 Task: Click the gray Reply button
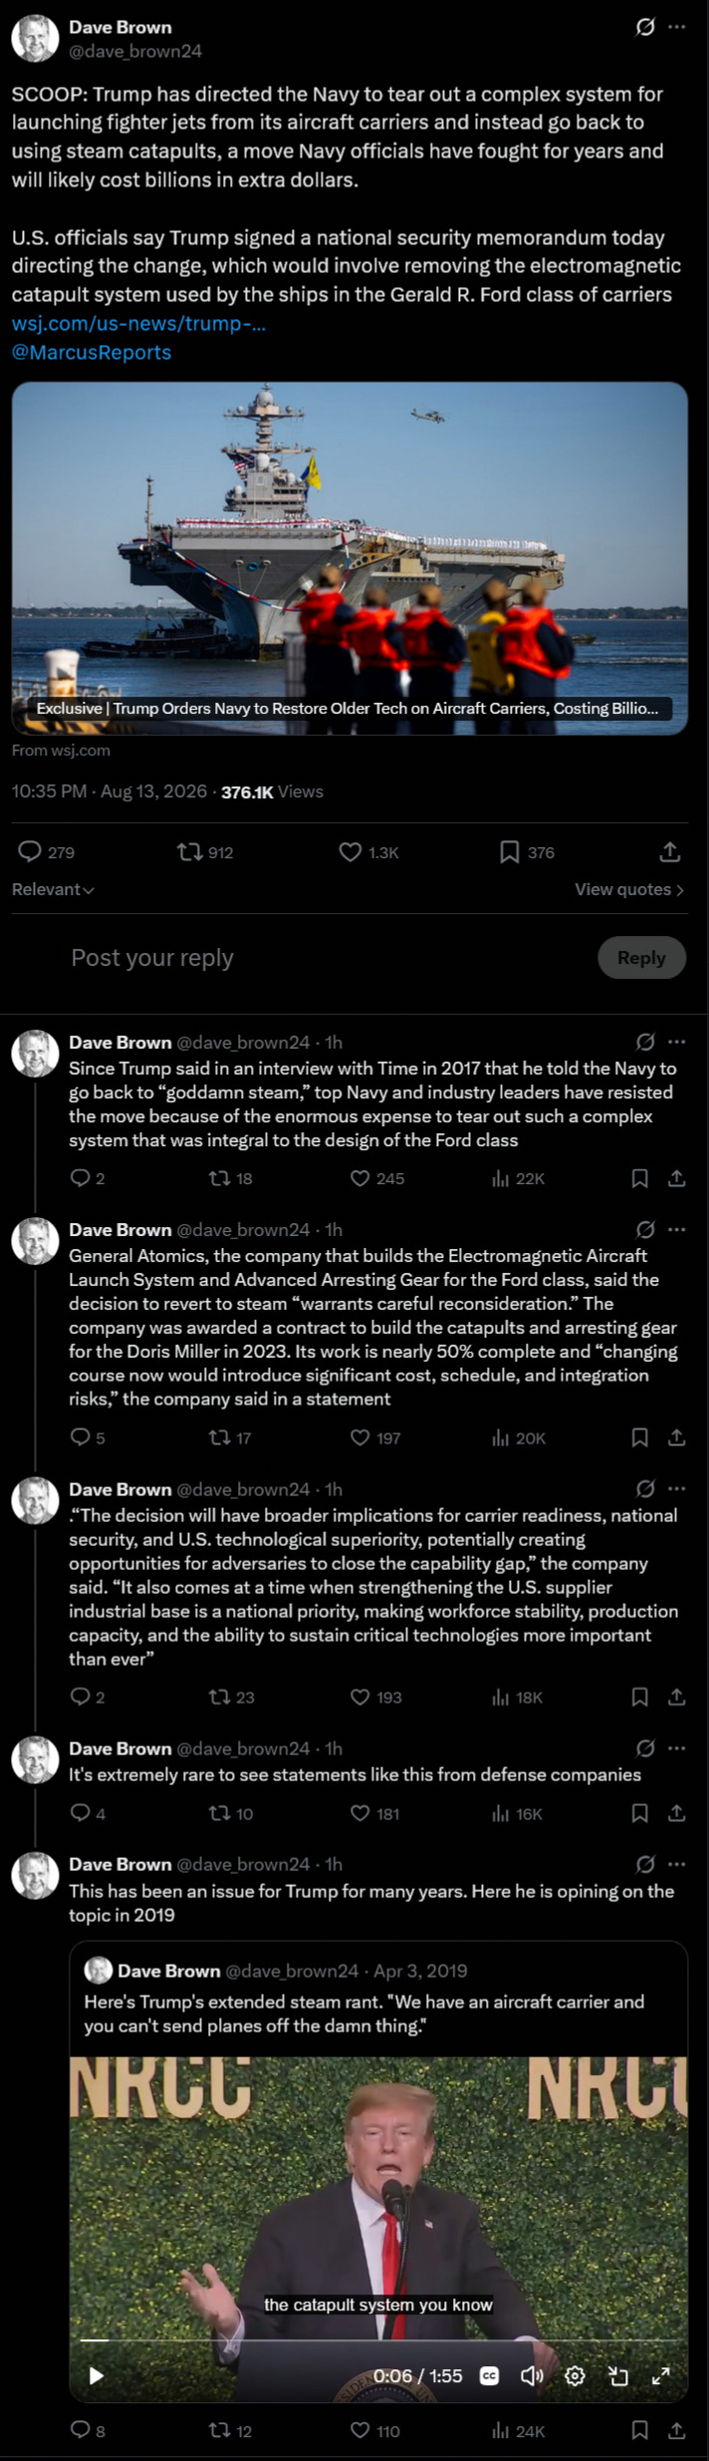641,957
